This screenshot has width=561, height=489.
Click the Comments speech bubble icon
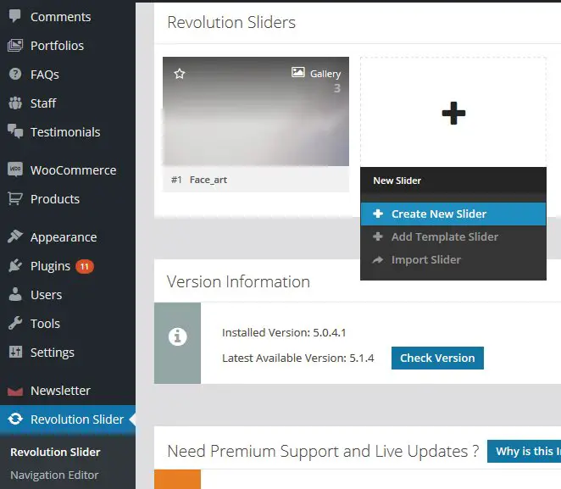pyautogui.click(x=14, y=16)
